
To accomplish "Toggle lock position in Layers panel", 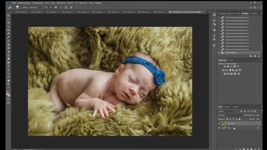I will tap(233, 119).
